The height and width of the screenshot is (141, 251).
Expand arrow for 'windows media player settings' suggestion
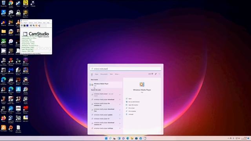(x=120, y=128)
